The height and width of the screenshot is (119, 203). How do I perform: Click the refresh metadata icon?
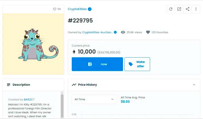click(171, 9)
